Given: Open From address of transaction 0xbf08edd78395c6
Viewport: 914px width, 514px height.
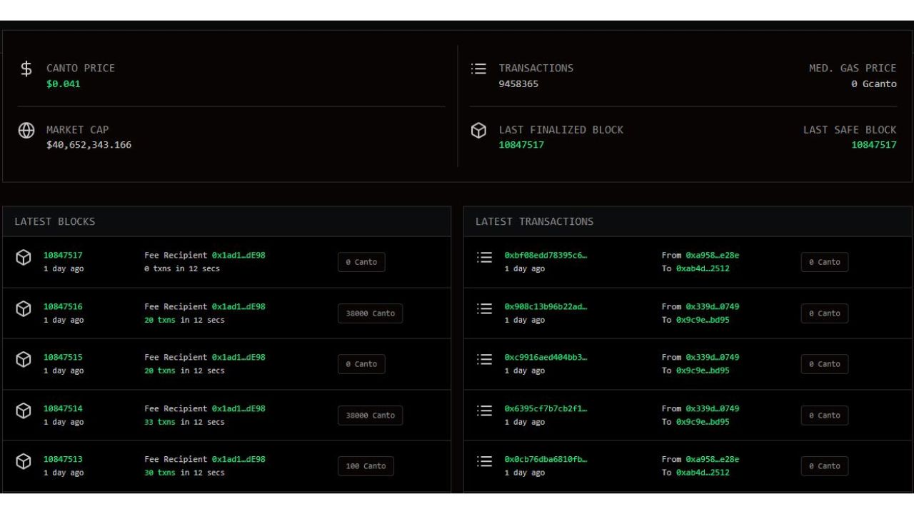Looking at the screenshot, I should [x=713, y=256].
